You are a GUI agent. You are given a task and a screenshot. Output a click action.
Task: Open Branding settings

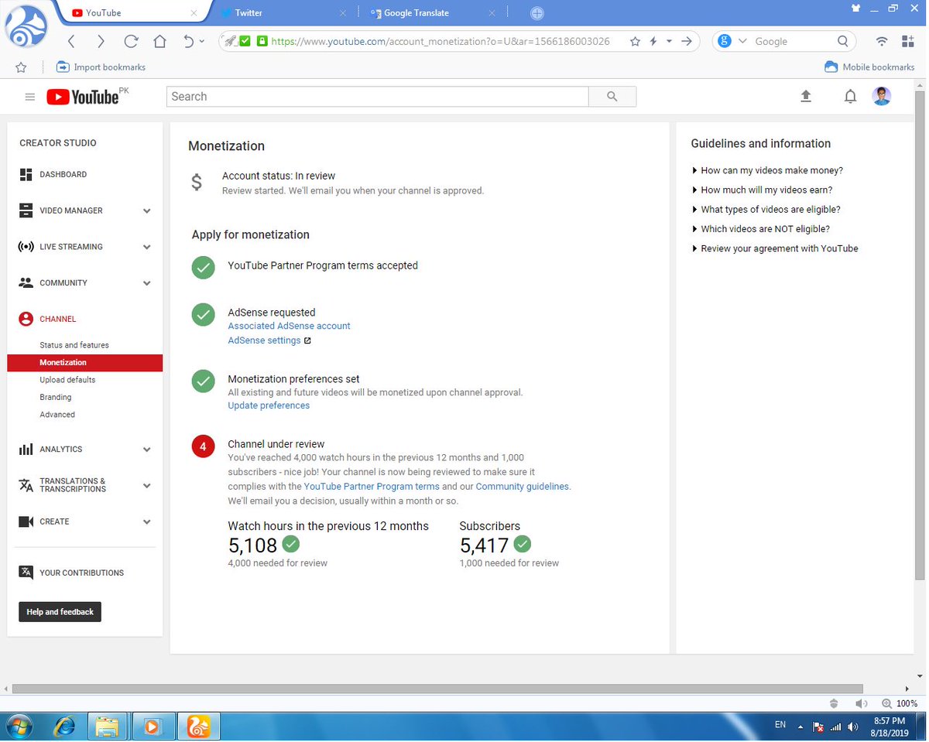click(x=56, y=397)
